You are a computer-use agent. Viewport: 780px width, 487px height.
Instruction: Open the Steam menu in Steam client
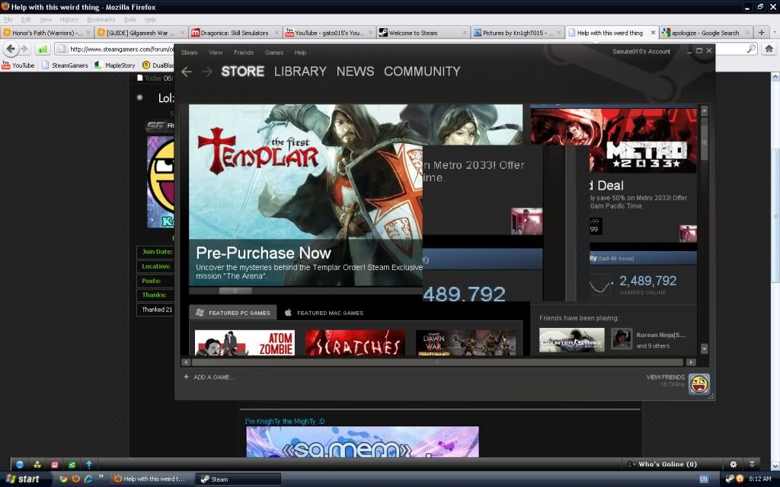pos(189,53)
